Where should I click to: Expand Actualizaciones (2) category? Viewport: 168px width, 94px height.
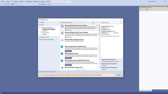click(x=39, y=37)
